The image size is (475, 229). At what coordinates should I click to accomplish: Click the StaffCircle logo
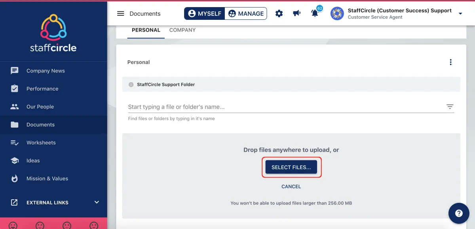click(x=53, y=34)
